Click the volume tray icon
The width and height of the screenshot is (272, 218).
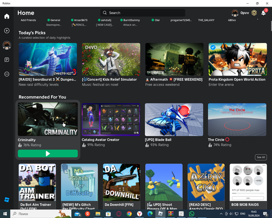coord(231,214)
